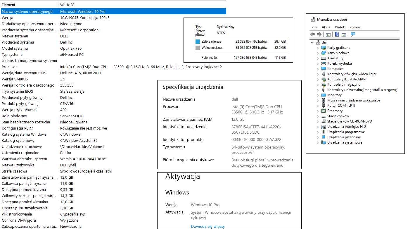Click the 03NVJ6 motherboard product value
The width and height of the screenshot is (415, 231).
pos(67,104)
